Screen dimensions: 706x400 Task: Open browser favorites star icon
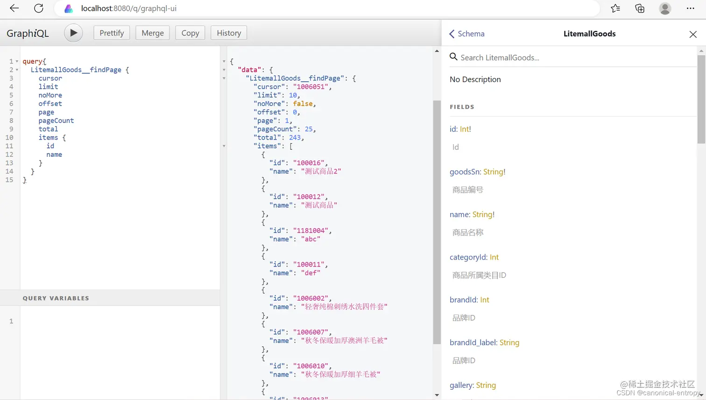pos(615,8)
